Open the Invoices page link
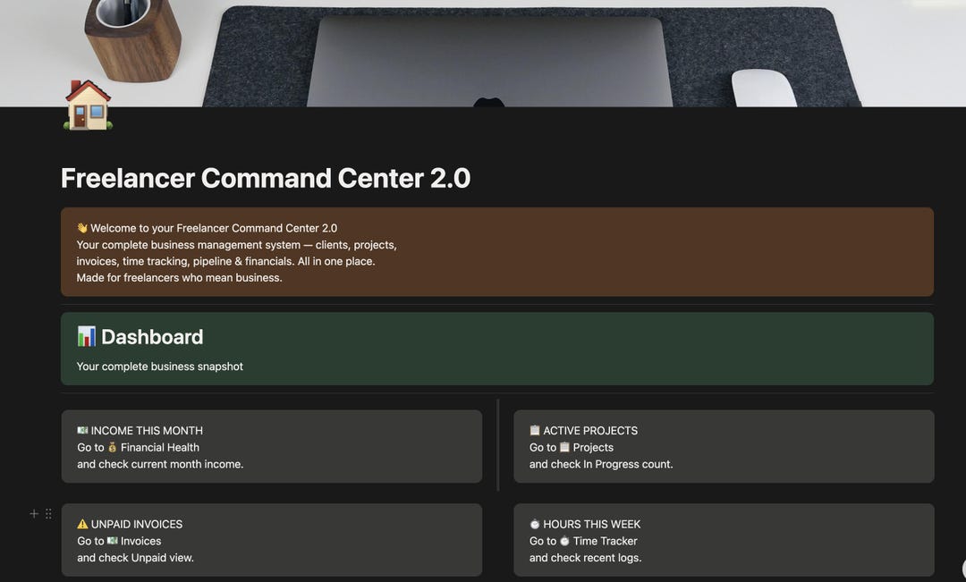966x582 pixels. (x=133, y=541)
